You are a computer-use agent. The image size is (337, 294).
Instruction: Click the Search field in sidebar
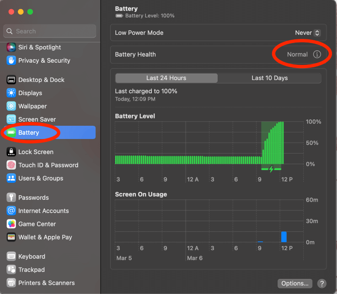tap(50, 31)
